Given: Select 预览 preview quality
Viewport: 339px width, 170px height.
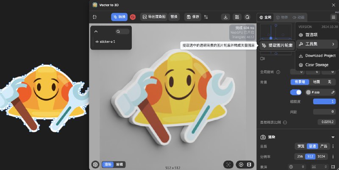Looking at the screenshot, I should [301, 146].
